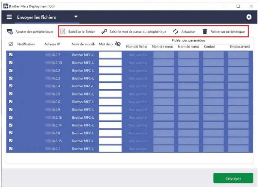Click the trash icon to remove a device
The width and height of the screenshot is (258, 187).
point(205,32)
